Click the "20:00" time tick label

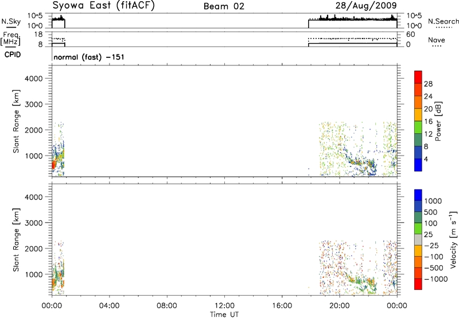pyautogui.click(x=340, y=306)
